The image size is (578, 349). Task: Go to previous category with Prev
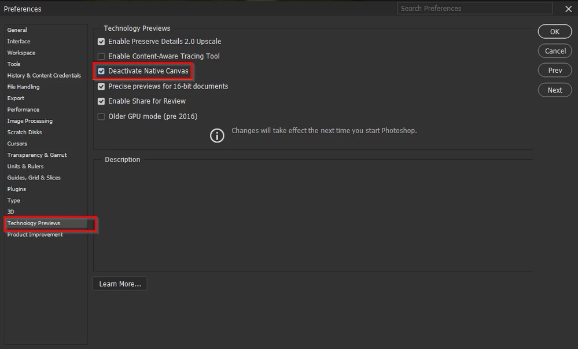pos(555,70)
